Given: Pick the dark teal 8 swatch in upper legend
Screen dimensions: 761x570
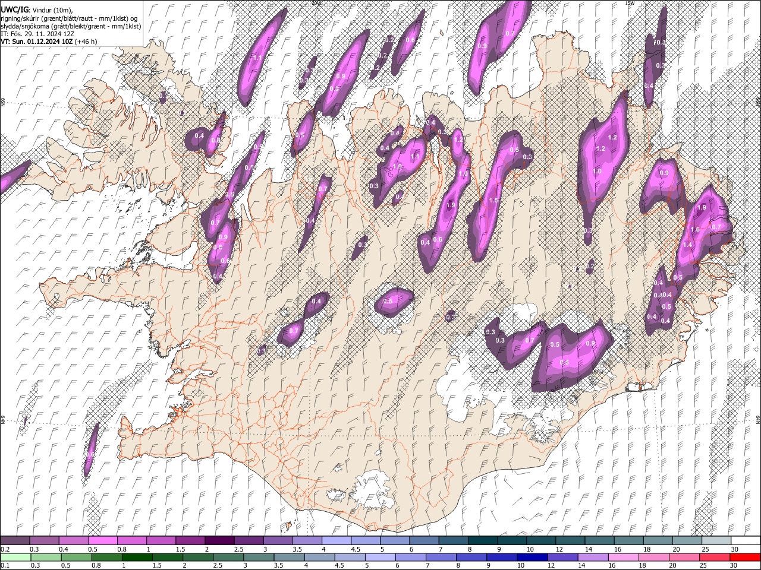Looking at the screenshot, I should pos(482,540).
